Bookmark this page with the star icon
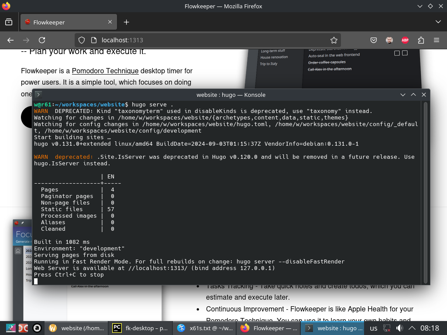Viewport: 447px width, 335px height. tap(334, 40)
